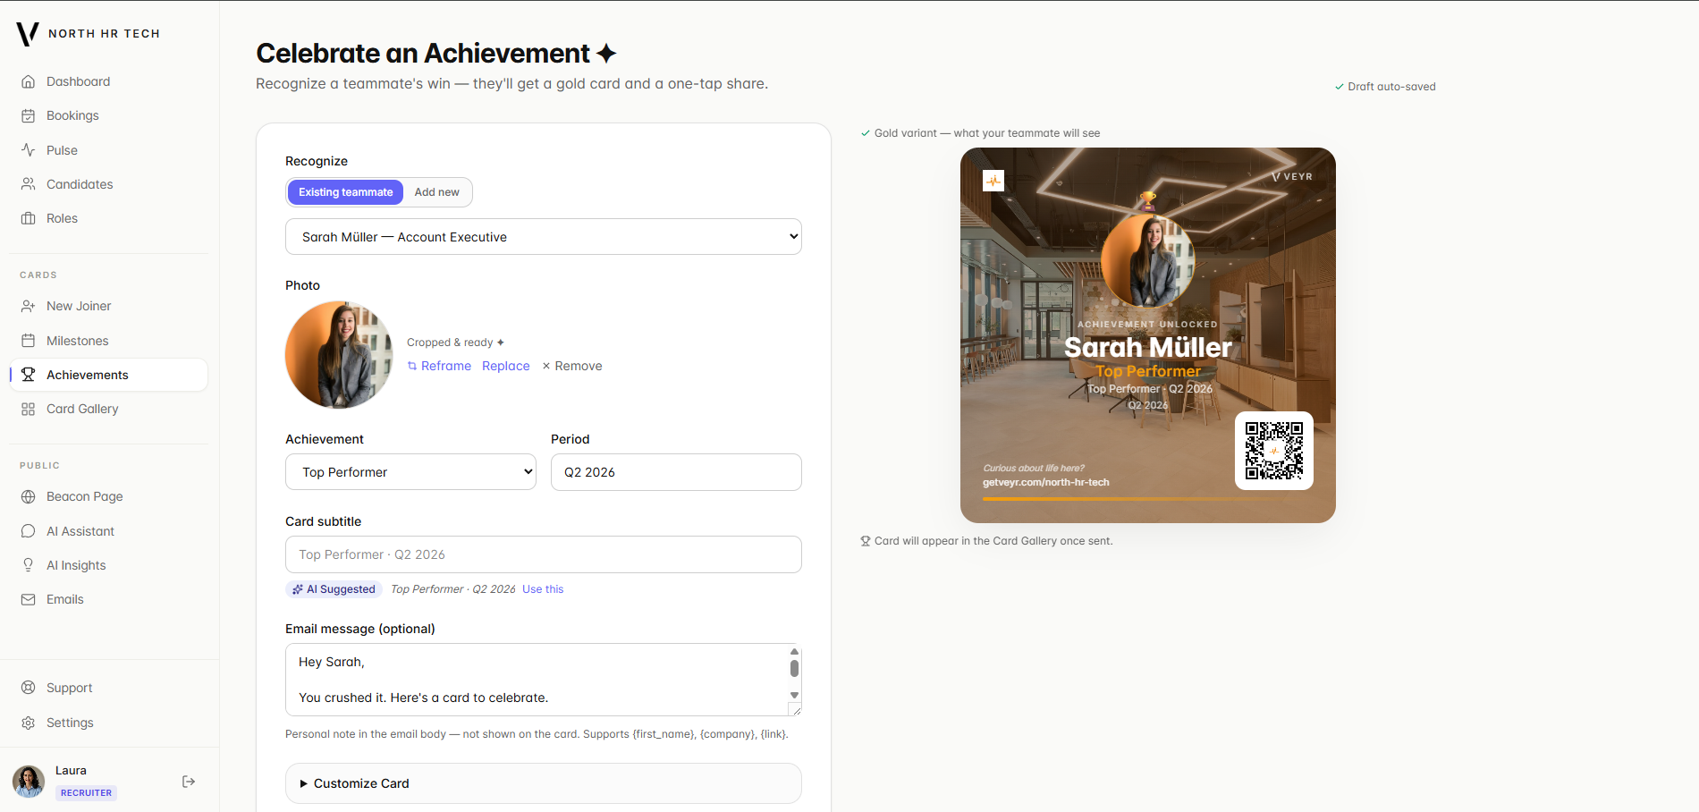Viewport: 1699px width, 812px height.
Task: Click the Reframe photo link
Action: tap(439, 366)
